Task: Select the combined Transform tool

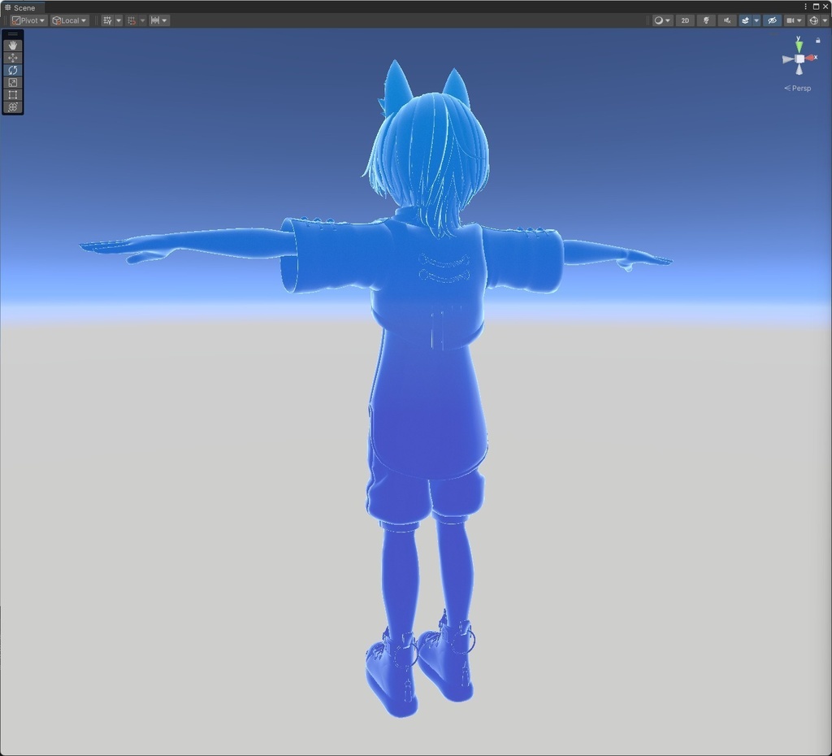Action: point(12,106)
